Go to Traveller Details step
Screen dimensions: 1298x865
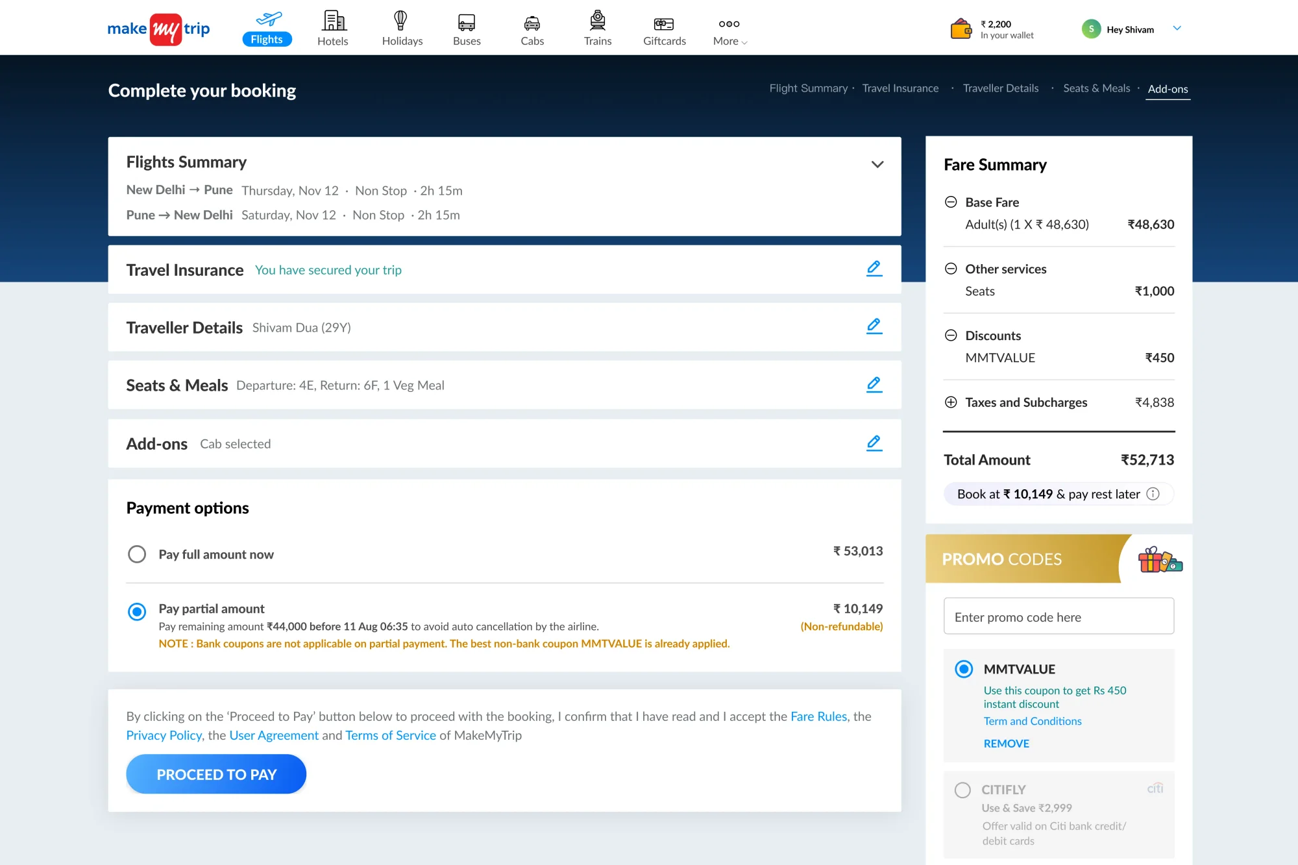tap(1001, 88)
